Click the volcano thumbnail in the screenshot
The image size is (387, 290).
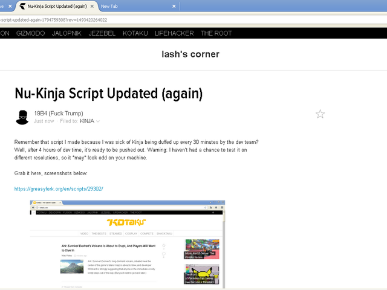coord(72,266)
